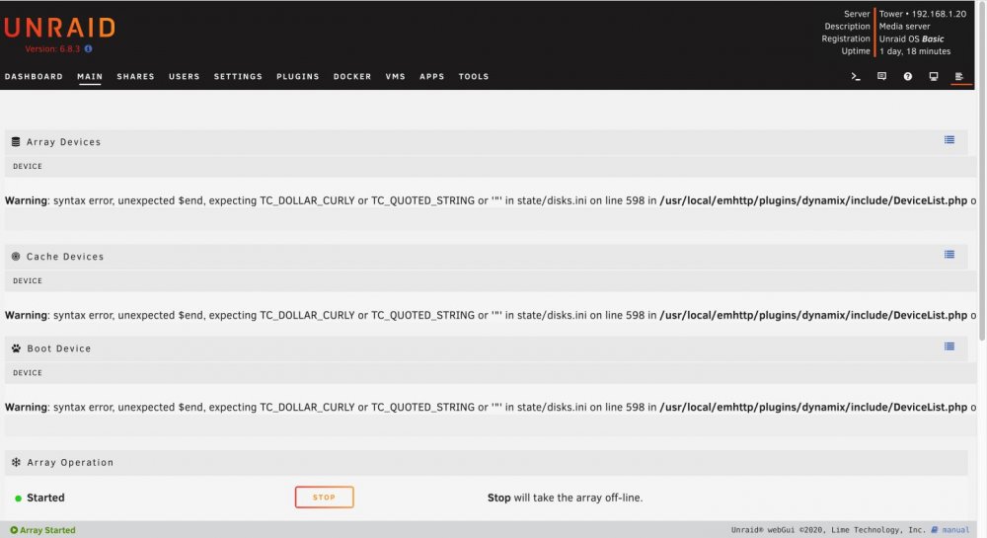Click the vertical page scrollbar
This screenshot has height=538, width=987.
(982, 173)
